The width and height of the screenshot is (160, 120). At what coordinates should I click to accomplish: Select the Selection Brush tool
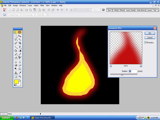(16, 43)
